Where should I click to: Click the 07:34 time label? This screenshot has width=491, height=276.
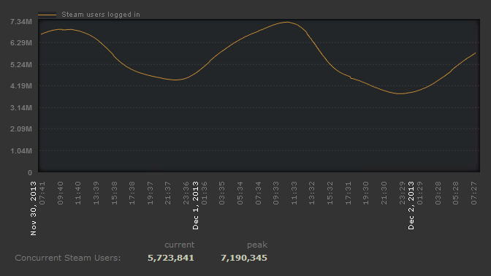coord(259,193)
